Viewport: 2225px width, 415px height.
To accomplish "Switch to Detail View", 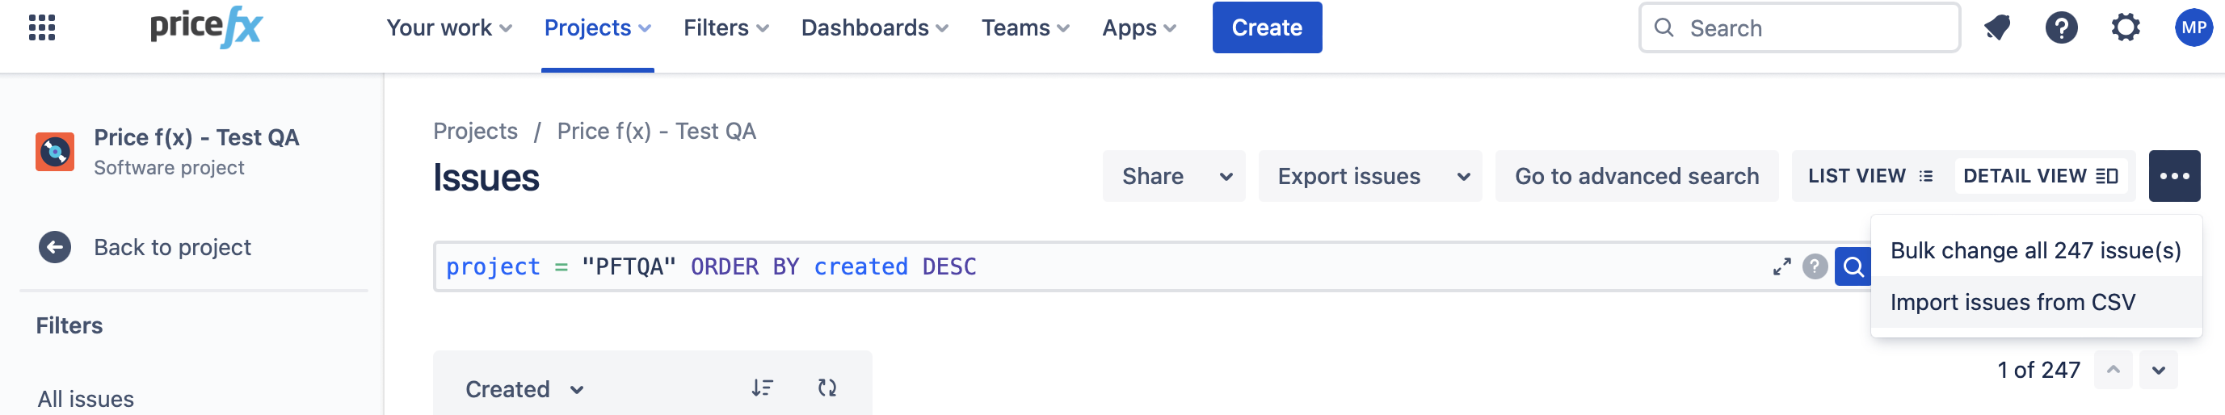I will pos(2039,176).
